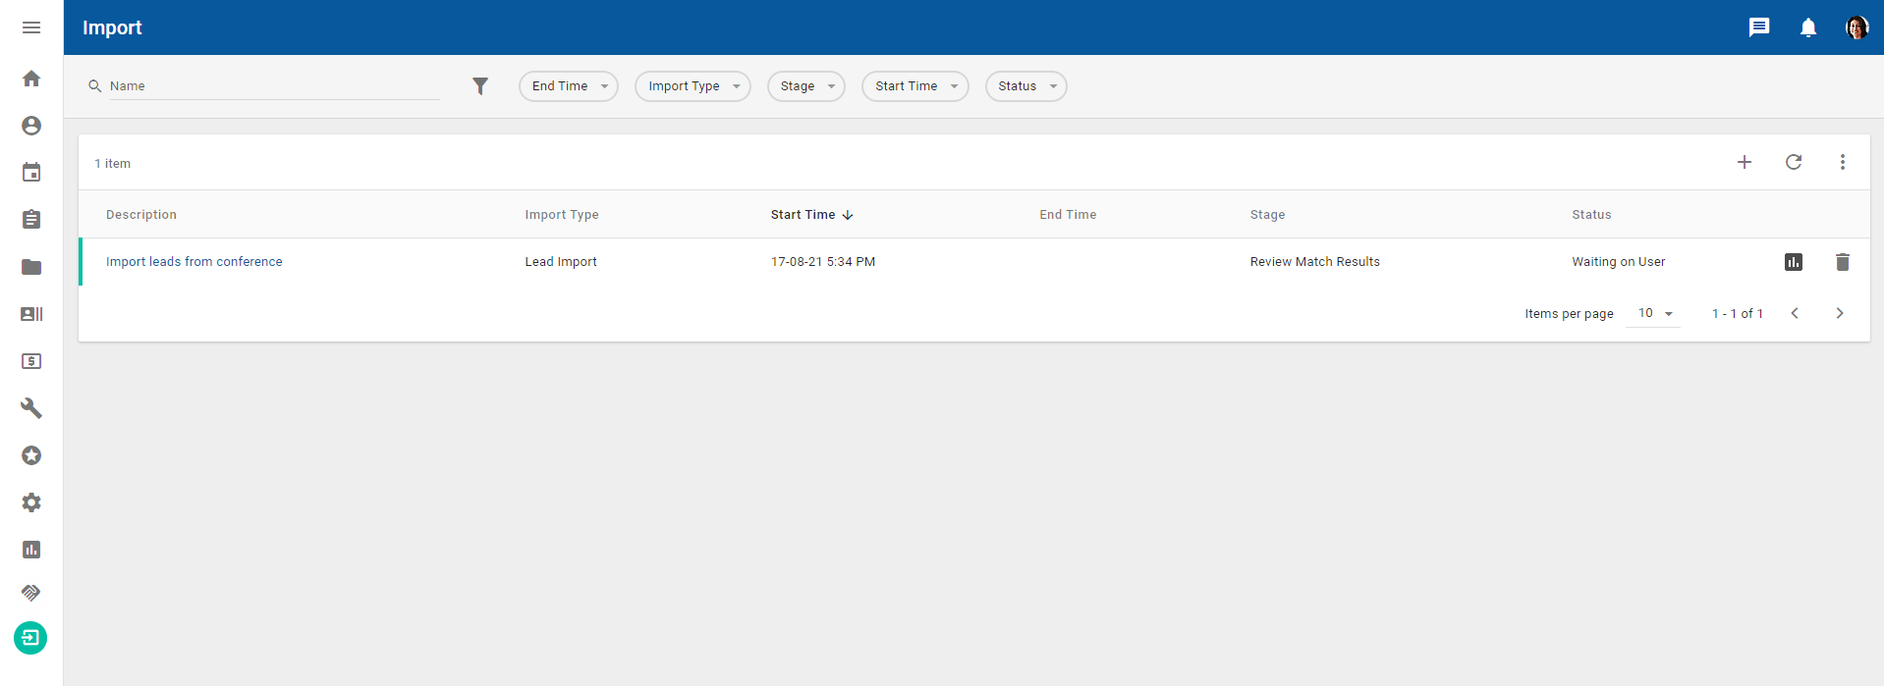
Task: Refresh the import list
Action: point(1793,162)
